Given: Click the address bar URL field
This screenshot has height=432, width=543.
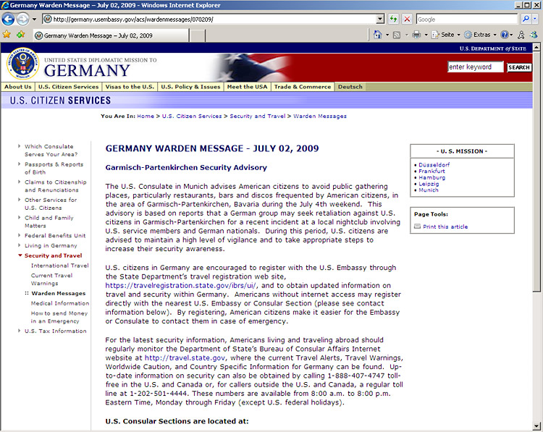Looking at the screenshot, I should tap(209, 20).
